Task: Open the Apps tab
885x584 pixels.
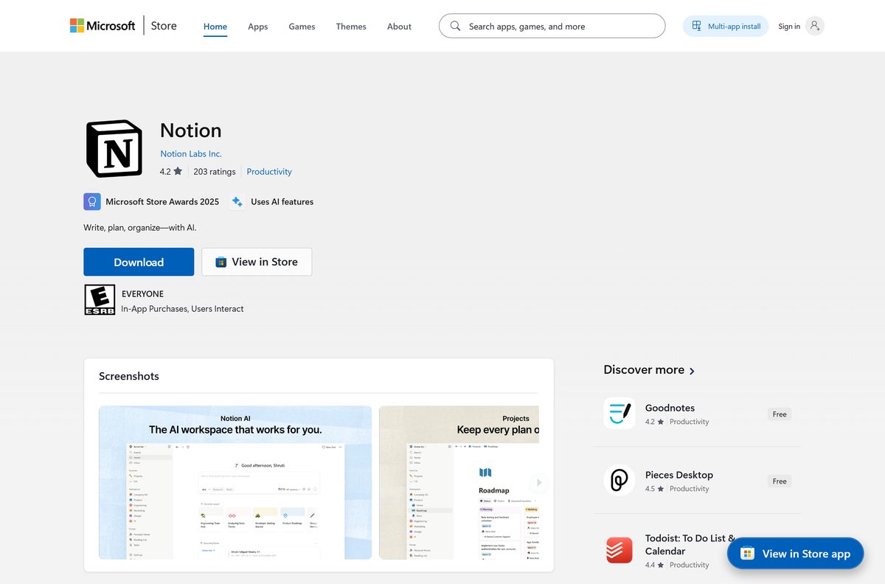Action: point(258,27)
